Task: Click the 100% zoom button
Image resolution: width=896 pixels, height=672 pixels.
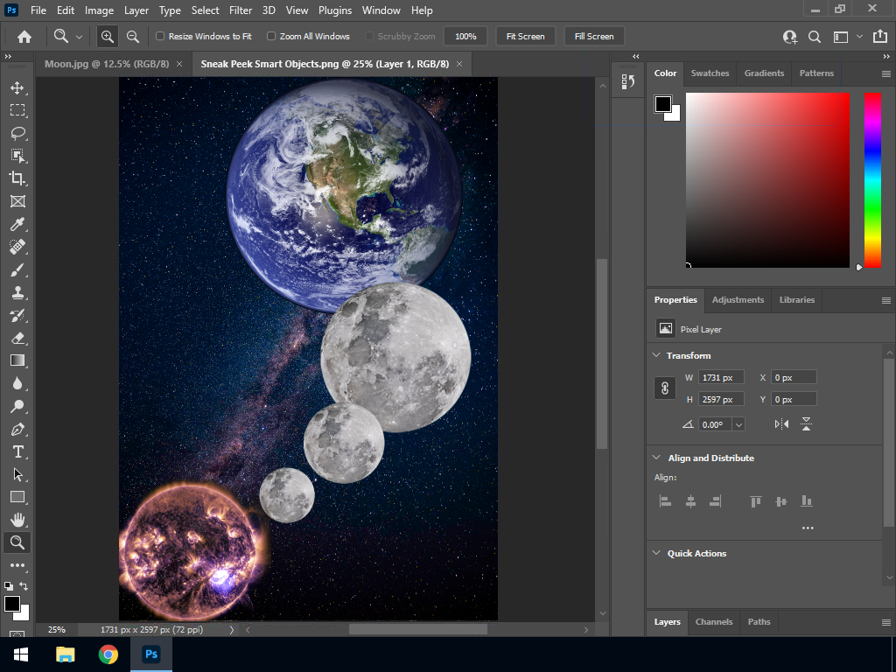Action: click(x=465, y=37)
